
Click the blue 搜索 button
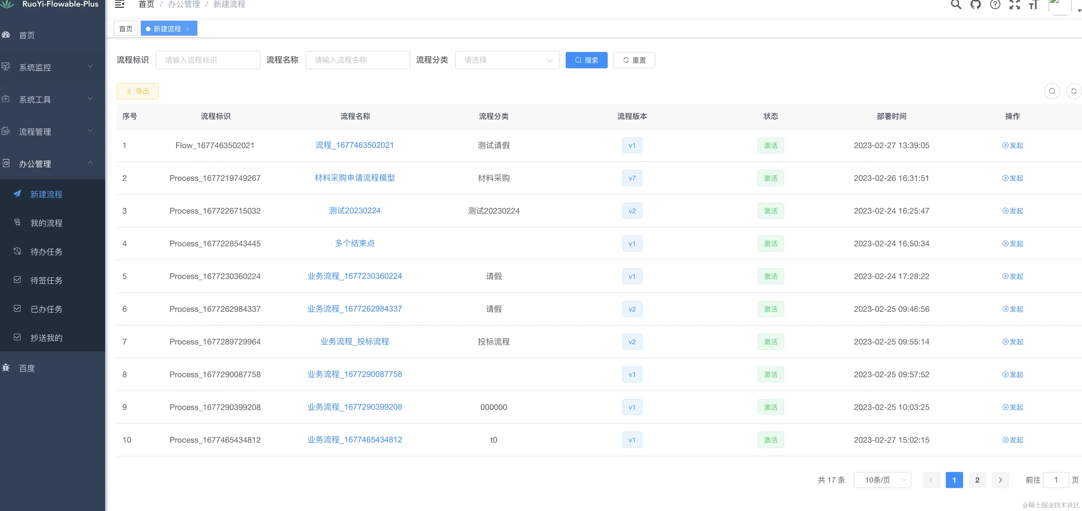(586, 60)
